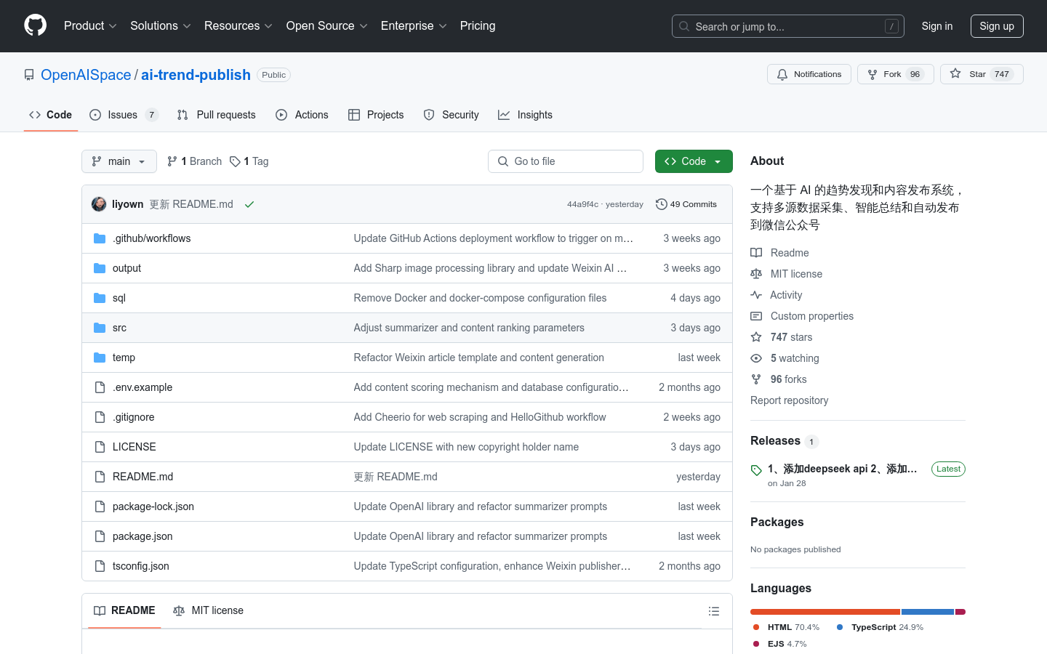Select the README tab below files

pos(124,610)
